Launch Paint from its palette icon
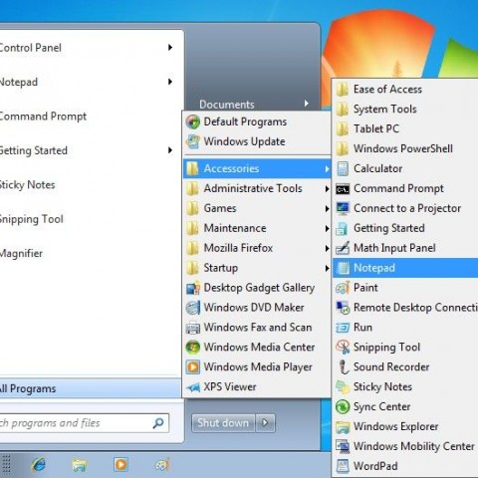Screen dimensions: 478x478 pos(343,288)
